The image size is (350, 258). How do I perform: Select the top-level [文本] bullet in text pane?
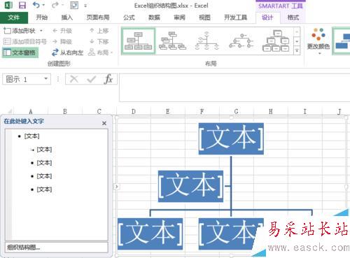31,136
